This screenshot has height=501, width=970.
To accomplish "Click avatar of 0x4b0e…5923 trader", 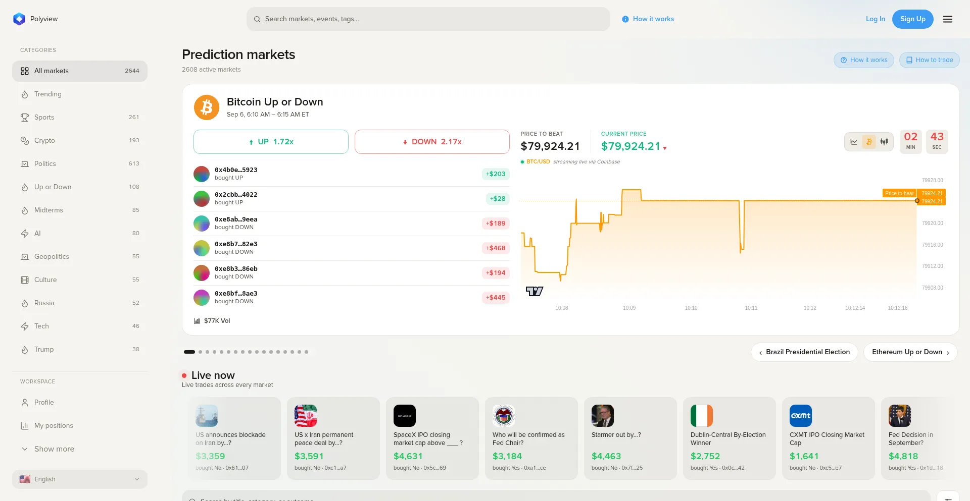I will (202, 174).
